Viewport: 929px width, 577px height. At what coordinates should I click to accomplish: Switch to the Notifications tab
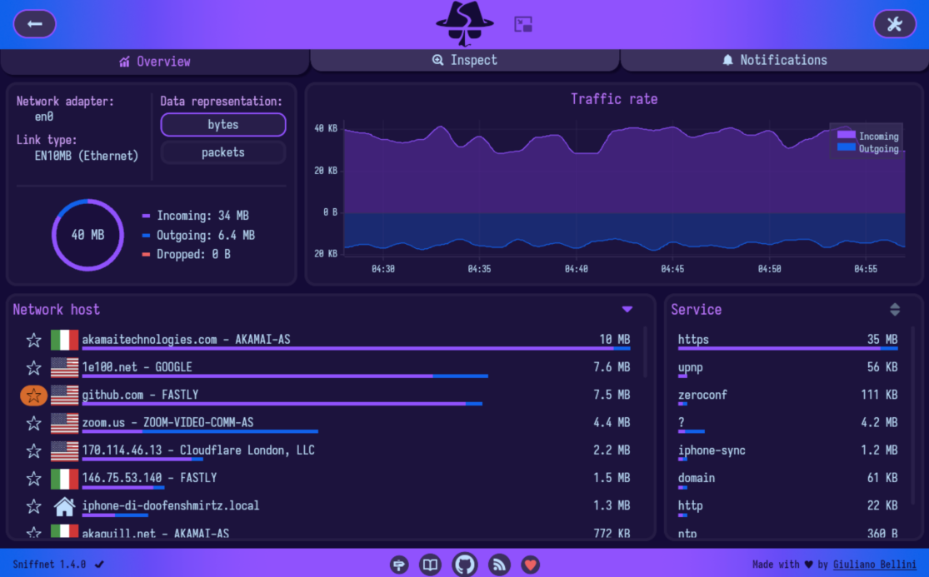coord(774,60)
